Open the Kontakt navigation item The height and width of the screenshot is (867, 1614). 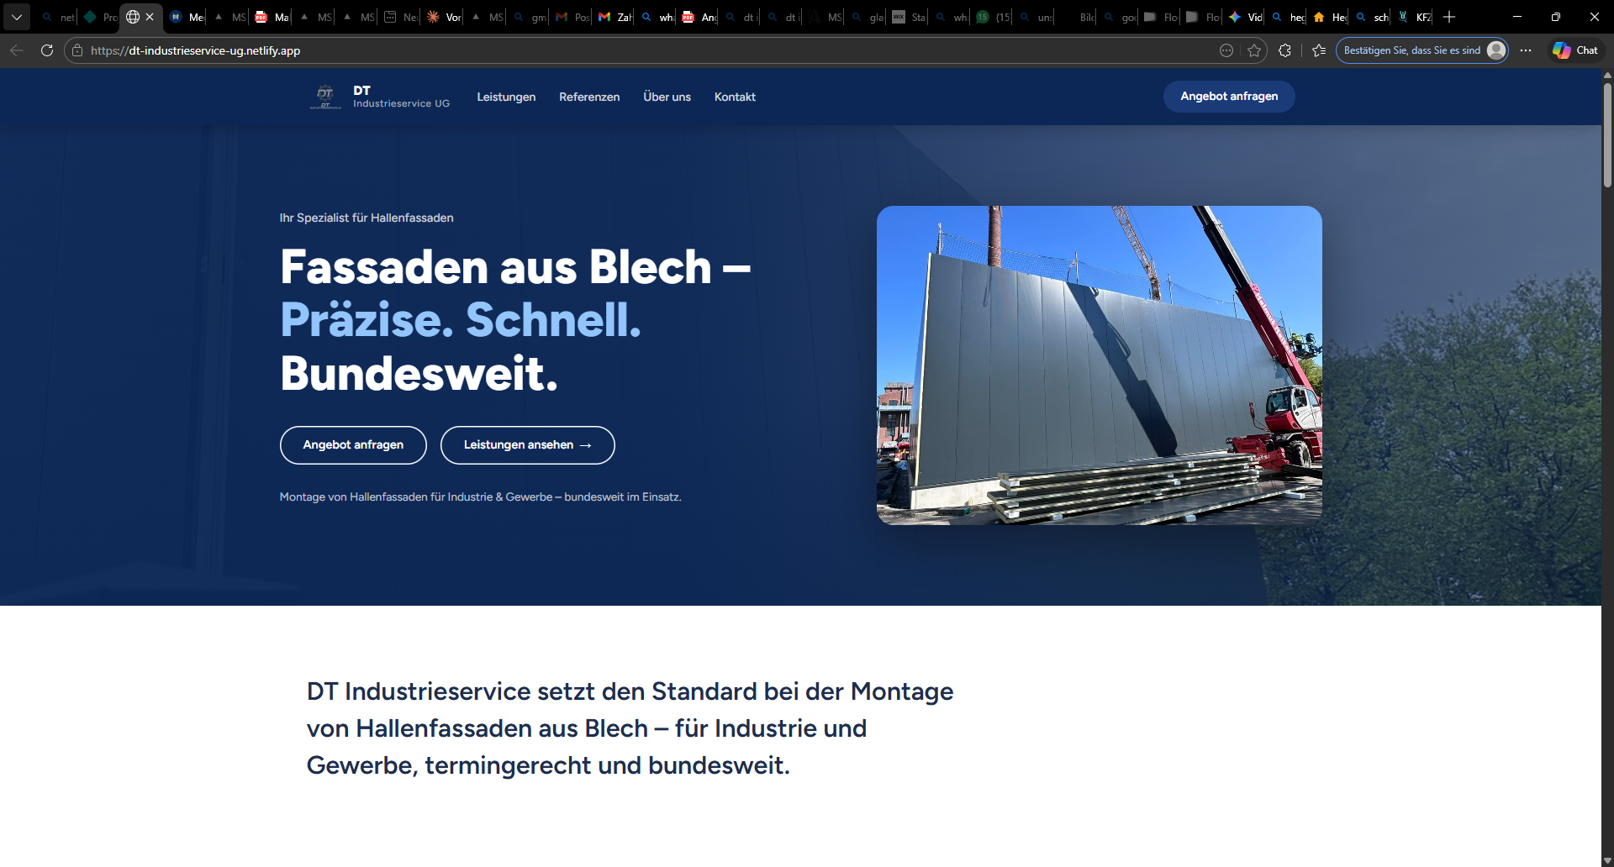734,97
